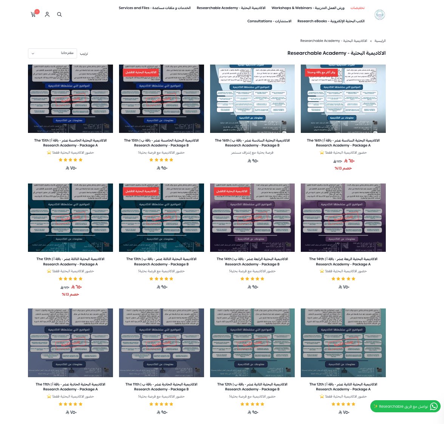The image size is (444, 424).
Task: Open The 11th Package A thumbnail
Action: click(71, 343)
